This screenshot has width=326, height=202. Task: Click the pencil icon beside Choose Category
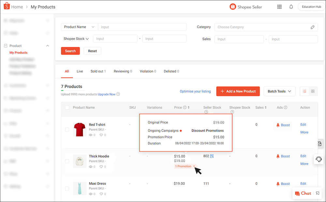coord(313,27)
